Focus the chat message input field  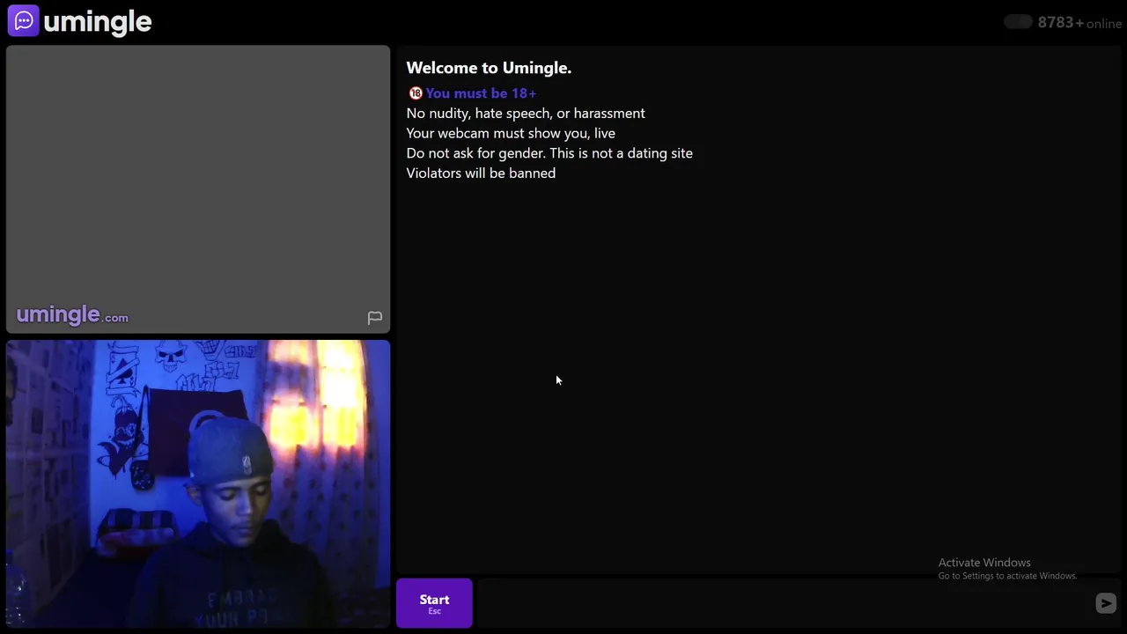click(784, 603)
